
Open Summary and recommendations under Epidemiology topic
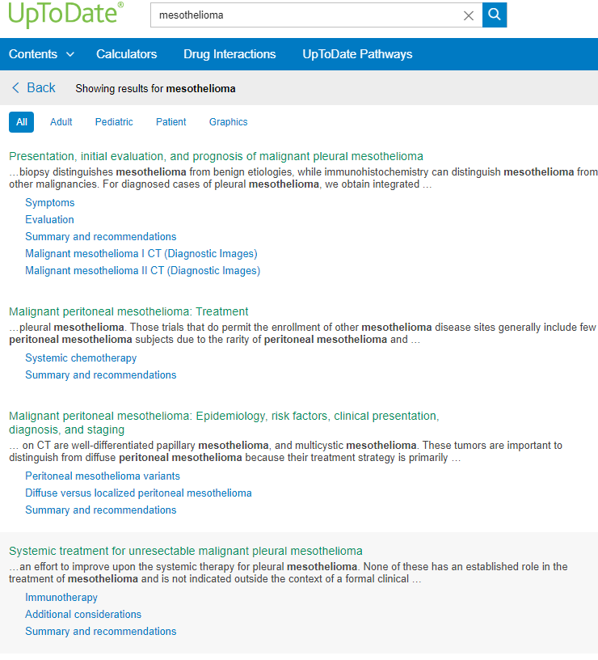tap(100, 510)
